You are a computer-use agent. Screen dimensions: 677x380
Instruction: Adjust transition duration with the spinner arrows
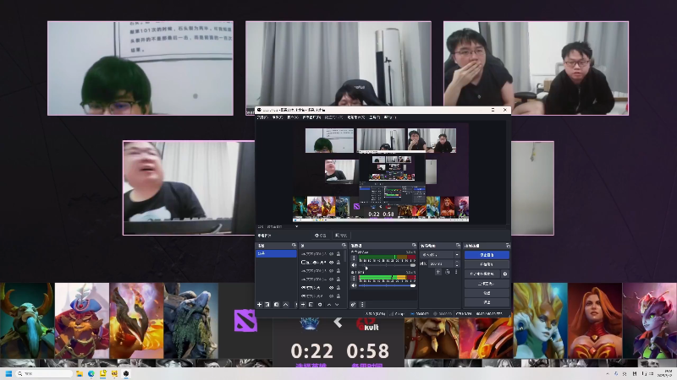(x=457, y=263)
